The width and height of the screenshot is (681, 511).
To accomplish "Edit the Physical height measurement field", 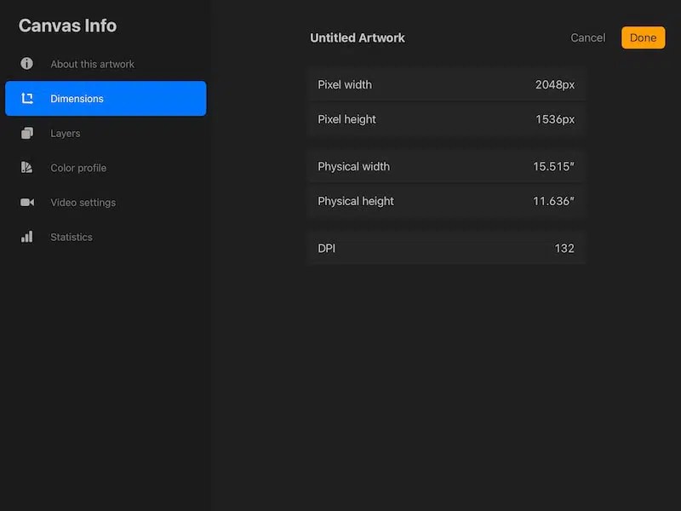I will (446, 201).
